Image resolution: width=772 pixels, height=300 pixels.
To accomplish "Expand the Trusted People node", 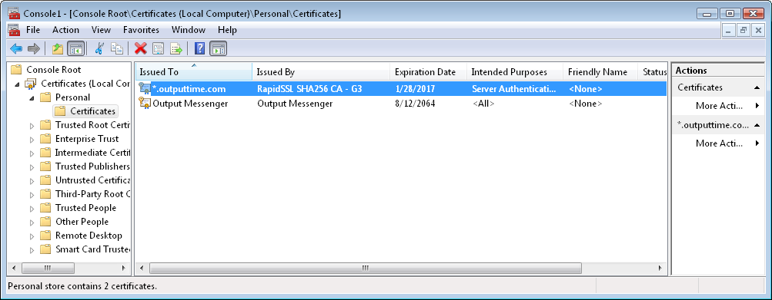I will [x=32, y=208].
